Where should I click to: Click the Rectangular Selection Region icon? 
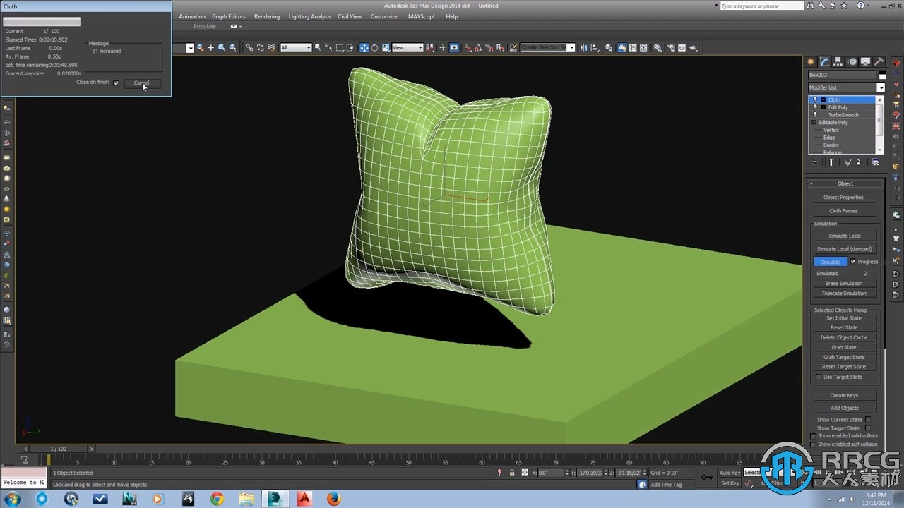[340, 47]
